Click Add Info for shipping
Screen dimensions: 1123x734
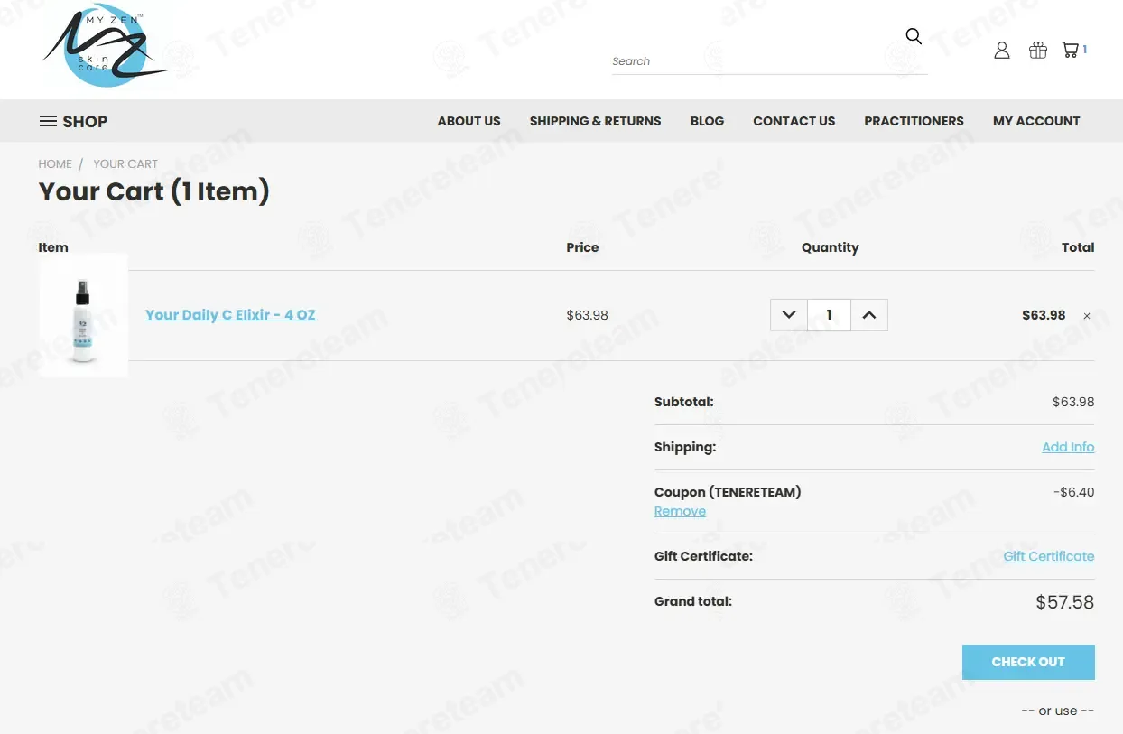pos(1068,447)
